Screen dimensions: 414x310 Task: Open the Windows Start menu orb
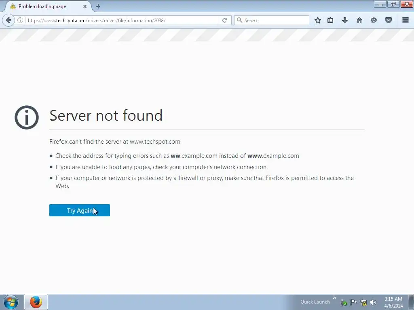coord(11,302)
